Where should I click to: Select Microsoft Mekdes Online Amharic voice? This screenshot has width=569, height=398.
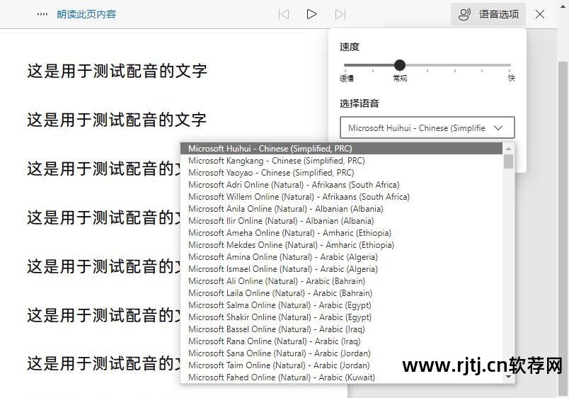[341, 245]
